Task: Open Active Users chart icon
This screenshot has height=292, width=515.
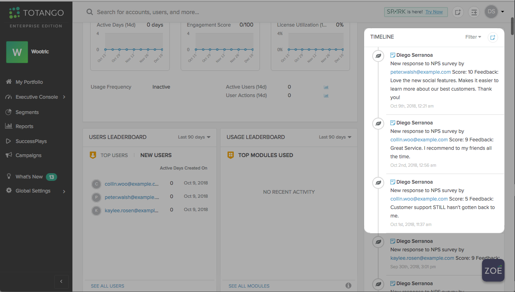Action: pos(326,87)
